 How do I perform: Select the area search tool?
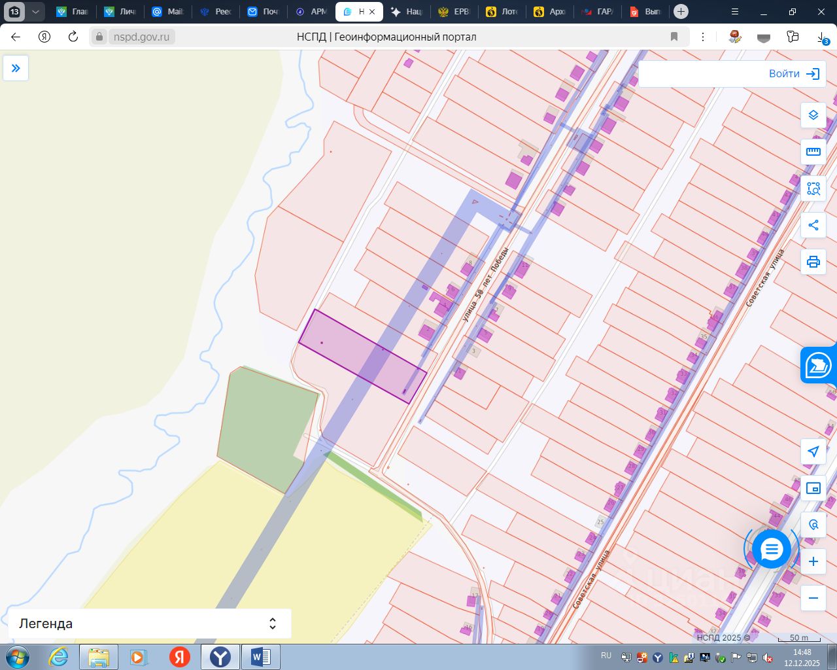pos(813,188)
